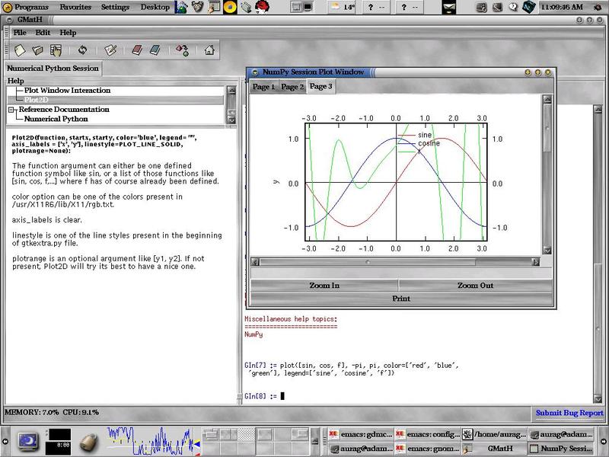Click the left panel hide arrow
Viewport: 609px width, 457px height.
tap(5, 442)
